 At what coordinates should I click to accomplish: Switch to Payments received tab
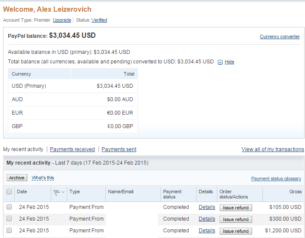tap(72, 149)
